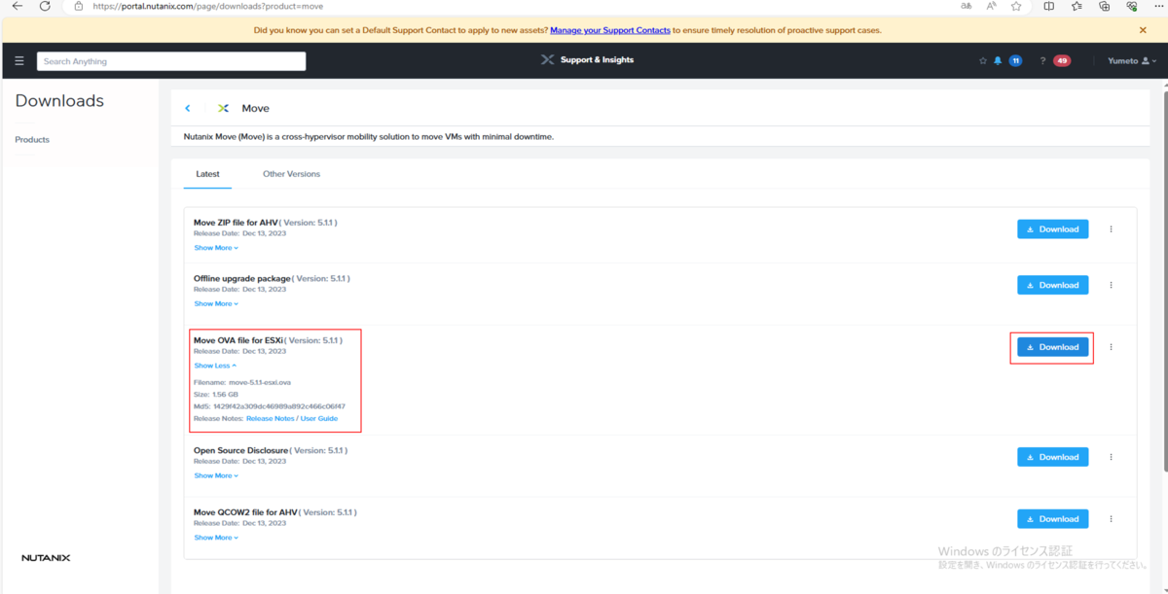
Task: Open the notifications bell icon
Action: click(998, 60)
